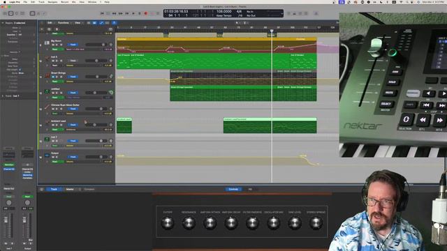Mute the Ambient Lead track

(x=53, y=125)
